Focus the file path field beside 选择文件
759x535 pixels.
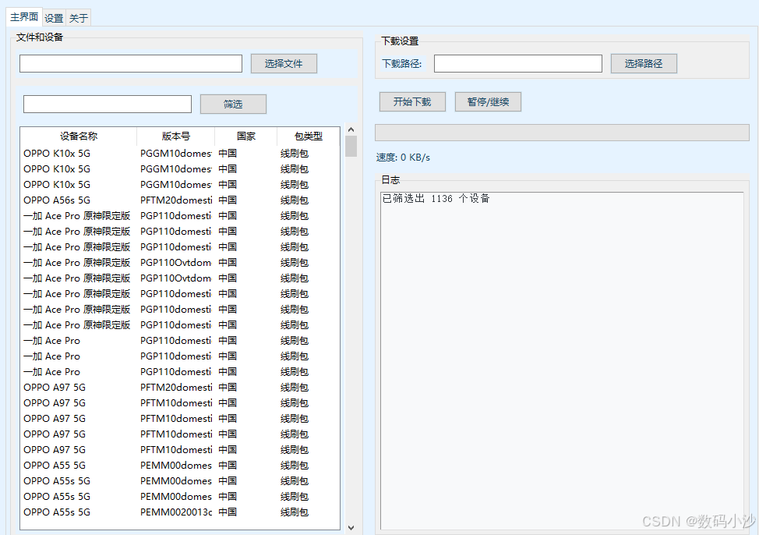pyautogui.click(x=131, y=63)
